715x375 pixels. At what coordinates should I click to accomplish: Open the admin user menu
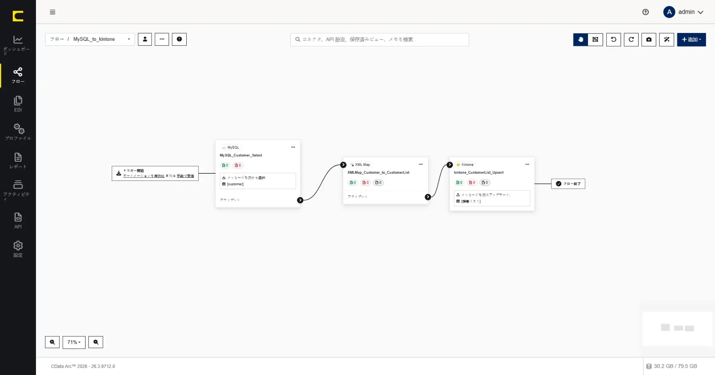pyautogui.click(x=683, y=12)
